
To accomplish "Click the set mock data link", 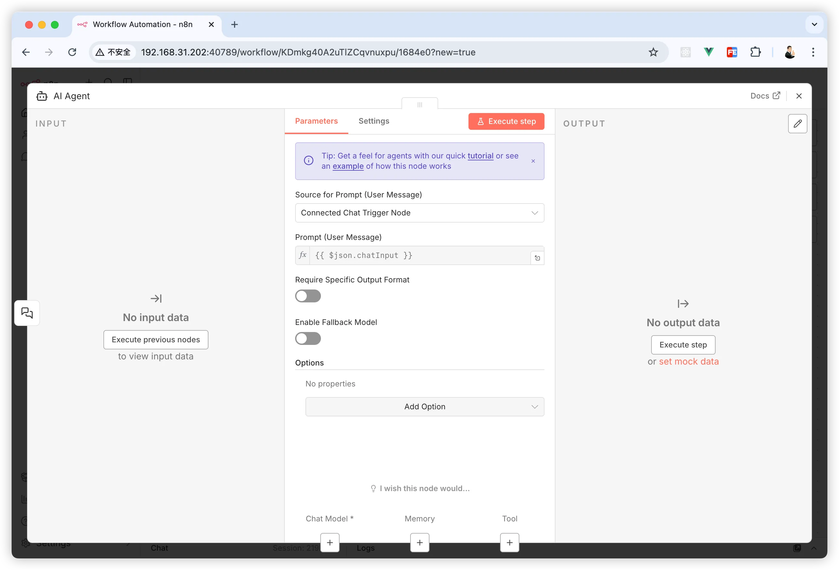I will pos(689,361).
